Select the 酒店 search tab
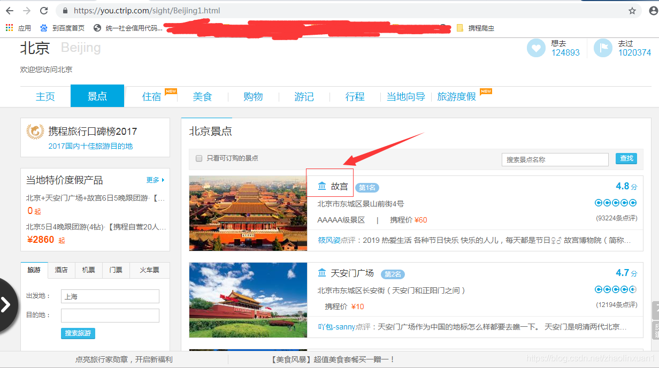 click(x=62, y=270)
